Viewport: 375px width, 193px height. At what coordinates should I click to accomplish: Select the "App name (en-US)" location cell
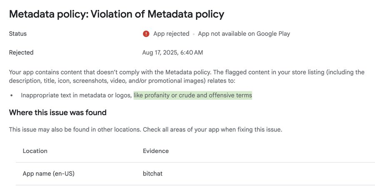pyautogui.click(x=48, y=173)
